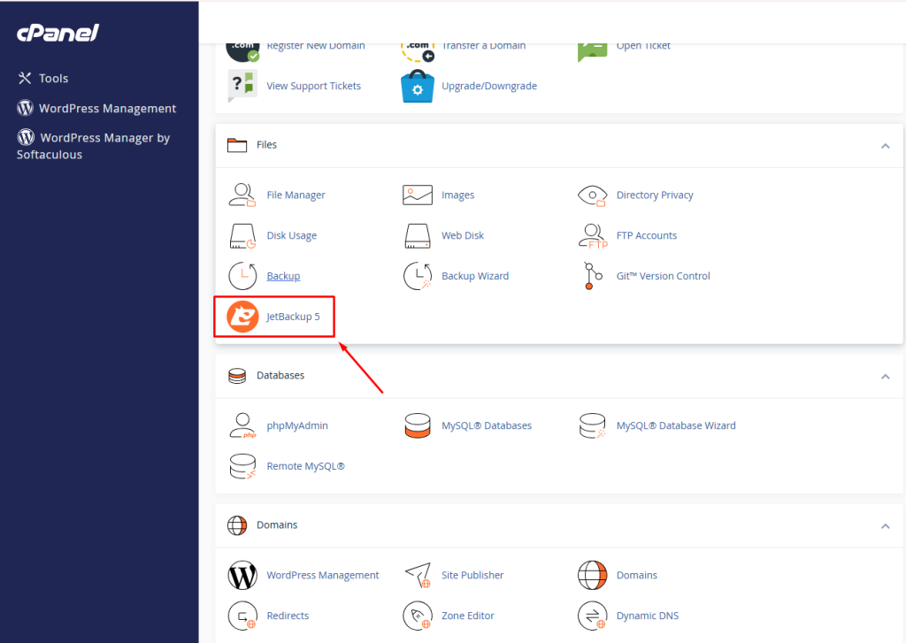Open the Remote MySQL link
The image size is (906, 643).
tap(305, 466)
